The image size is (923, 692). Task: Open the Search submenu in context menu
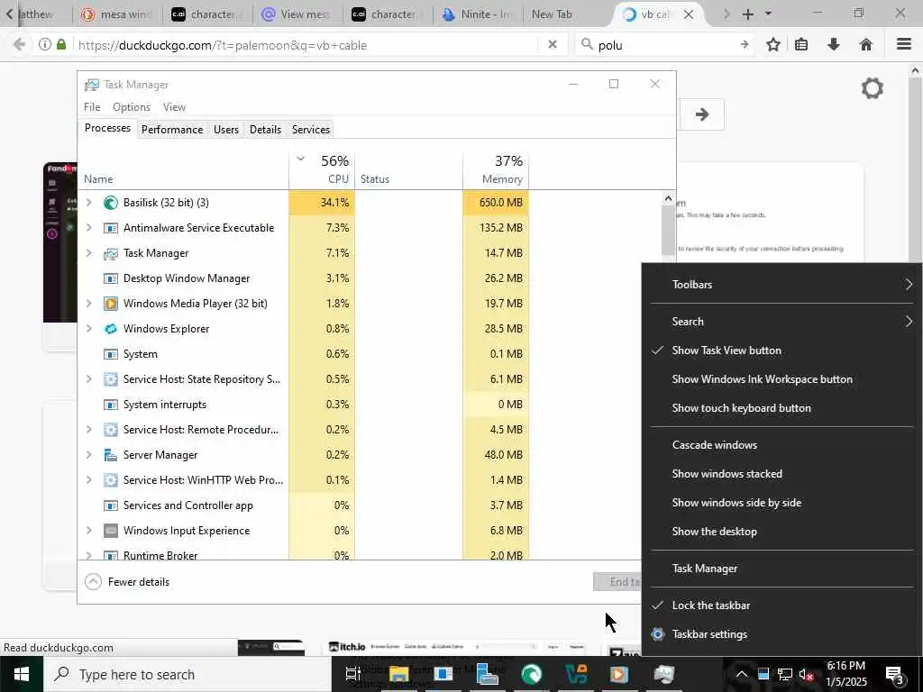(783, 322)
